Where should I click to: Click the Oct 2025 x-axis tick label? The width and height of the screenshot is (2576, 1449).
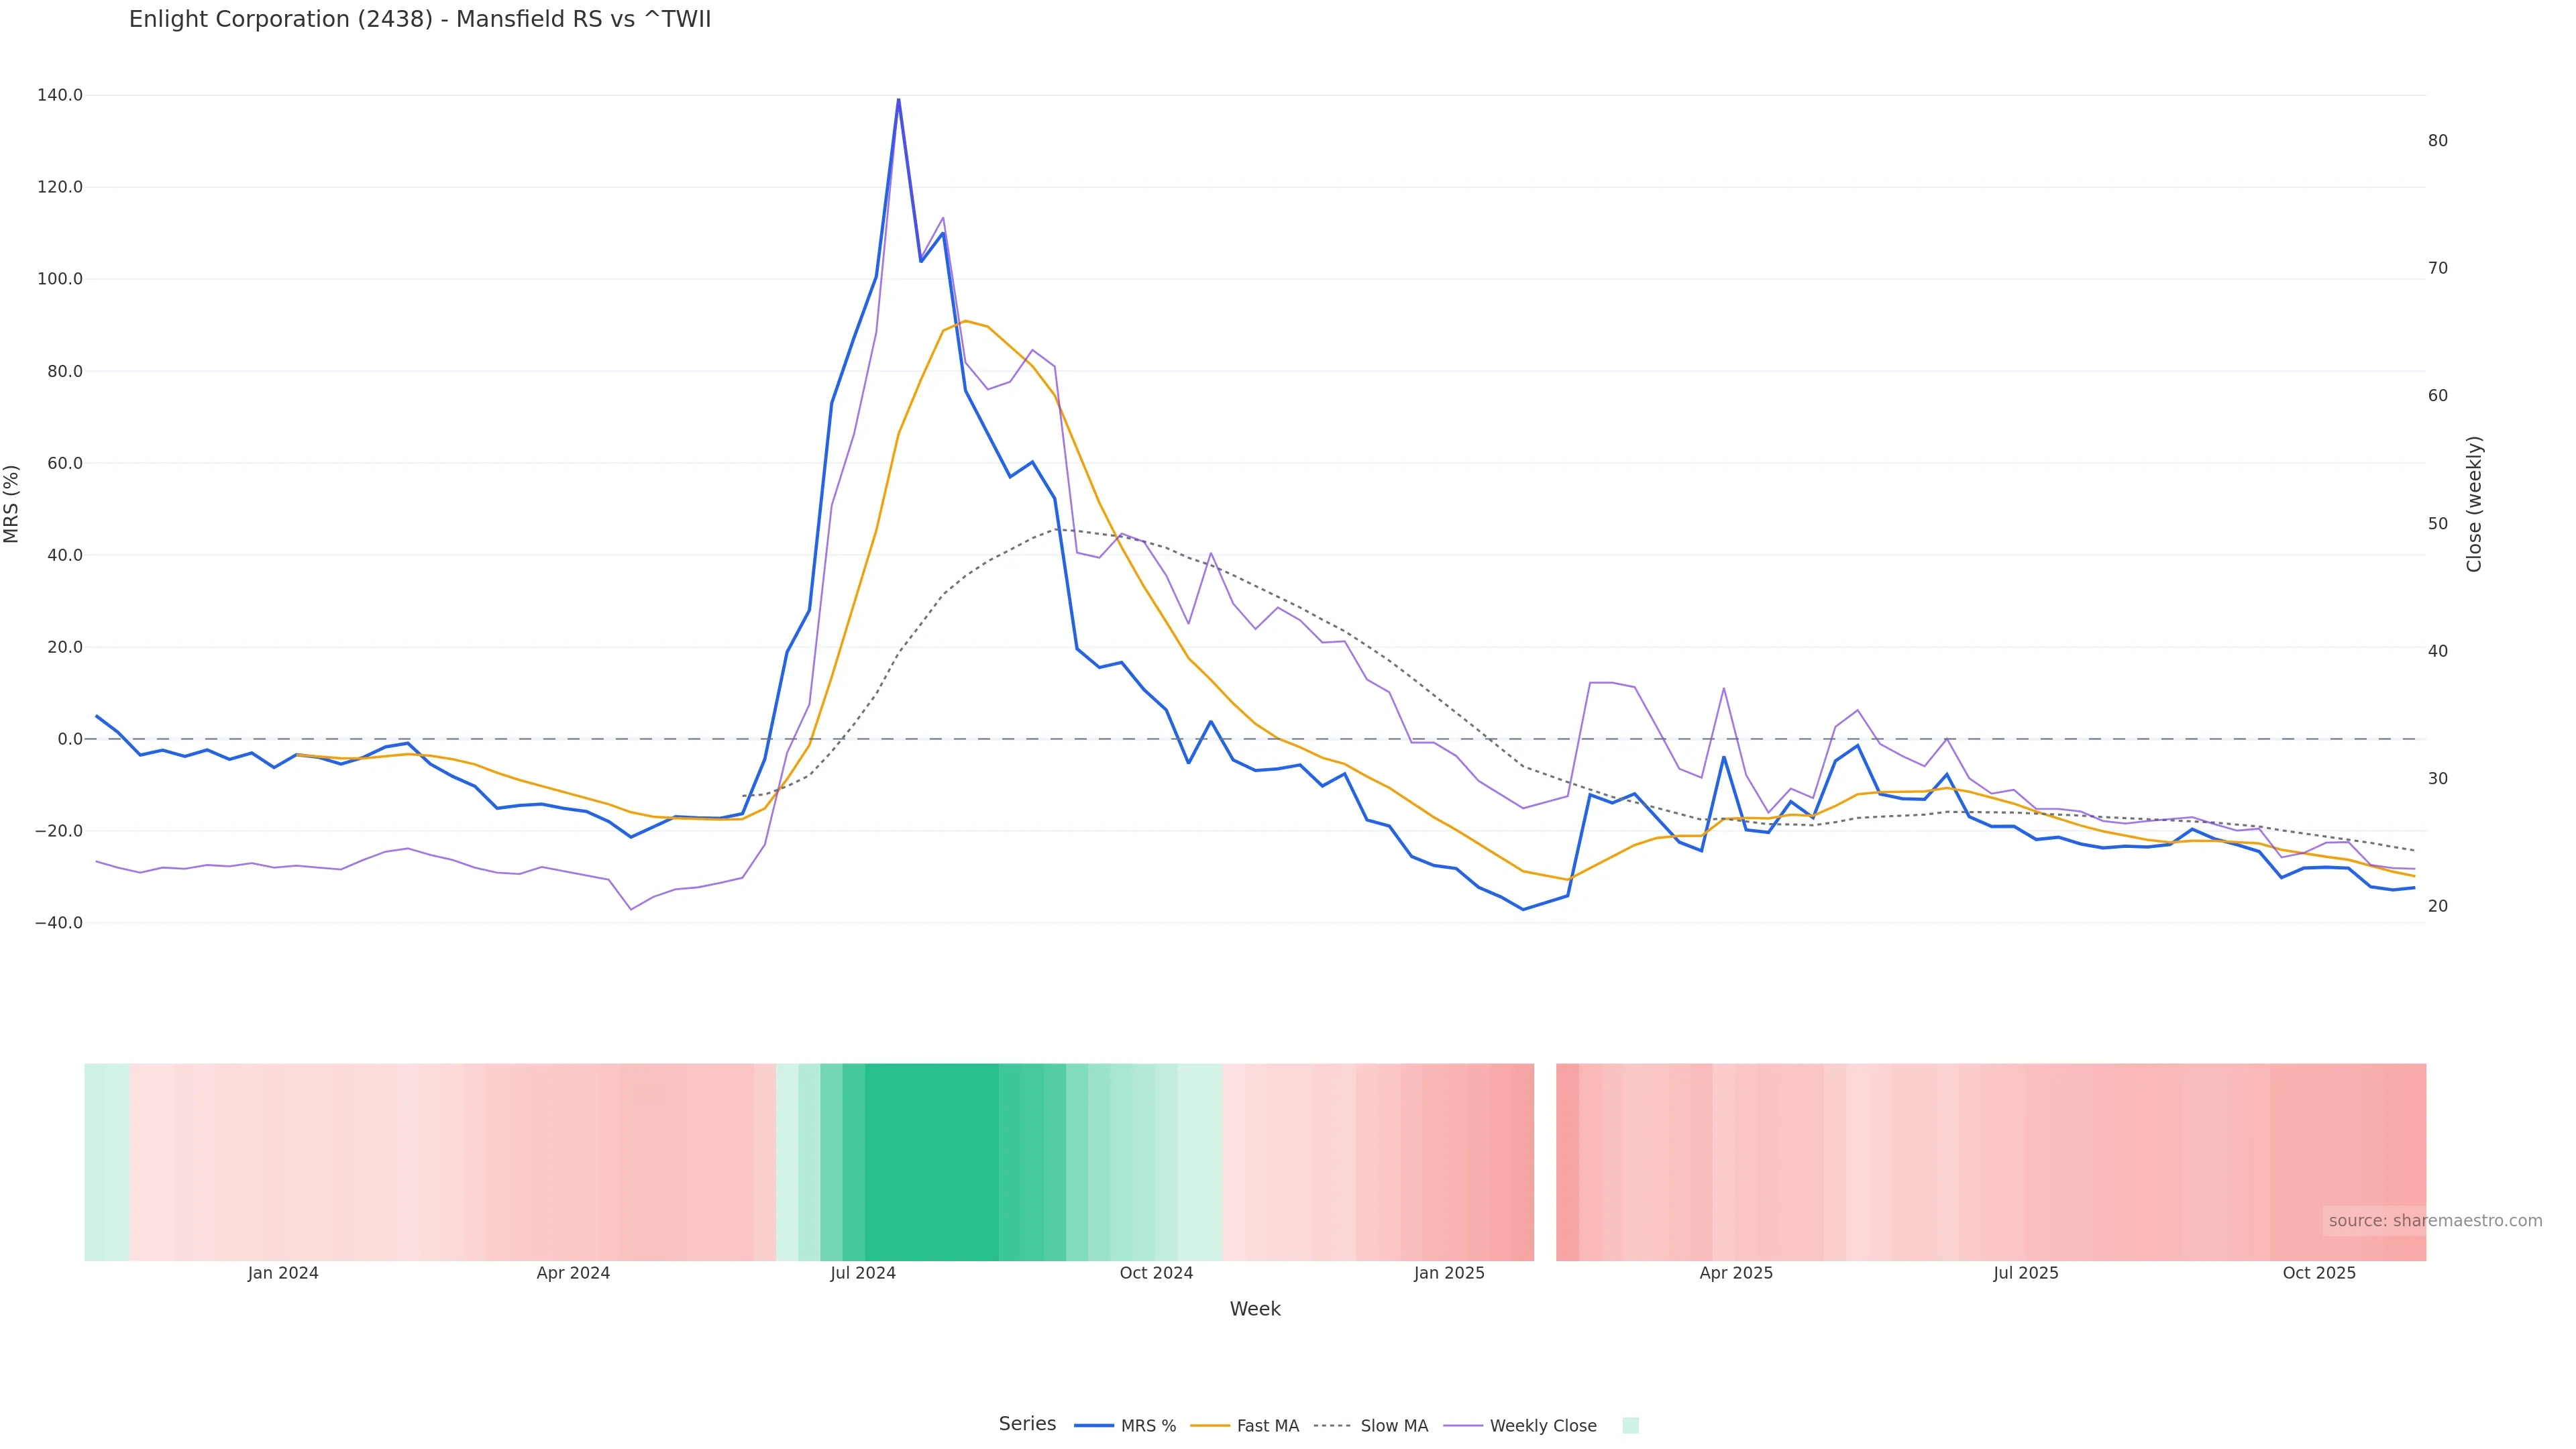pos(2319,1273)
